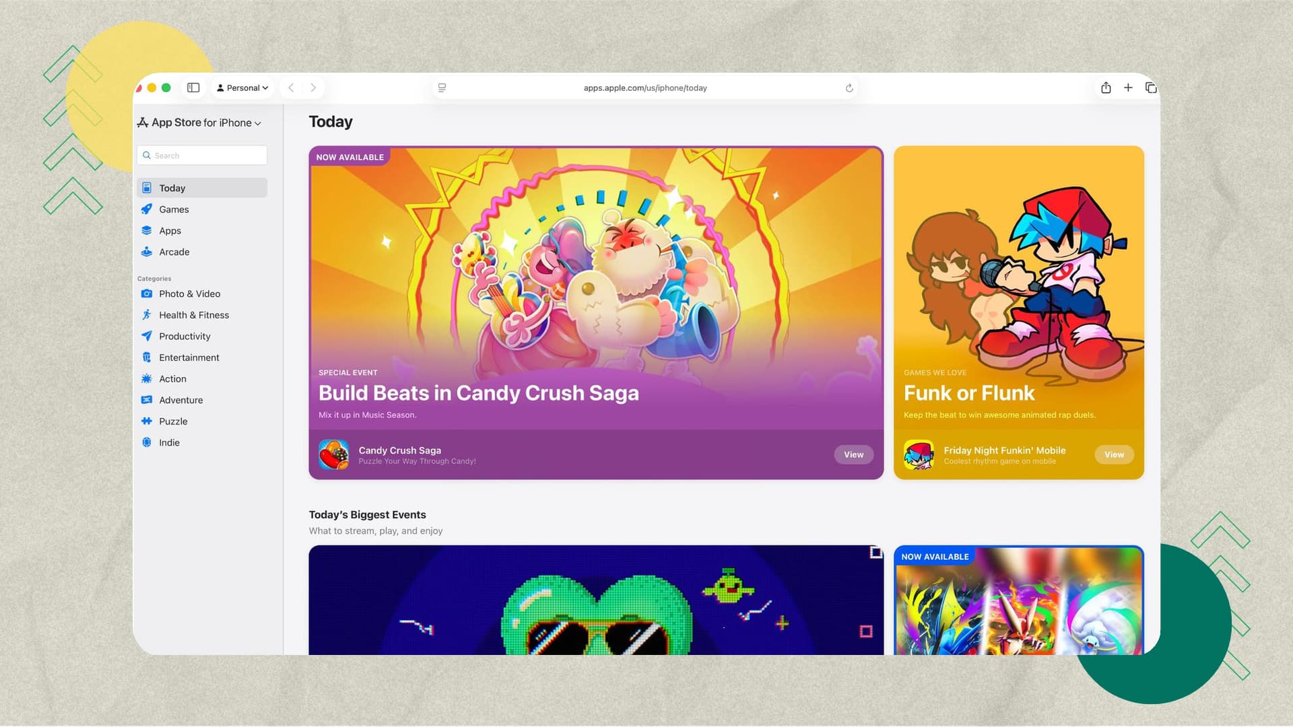Reload the page with refresh icon

(x=849, y=88)
